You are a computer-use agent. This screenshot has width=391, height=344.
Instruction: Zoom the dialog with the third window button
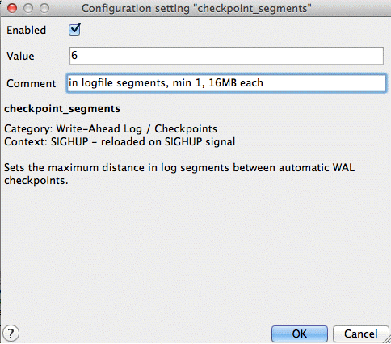(x=44, y=8)
